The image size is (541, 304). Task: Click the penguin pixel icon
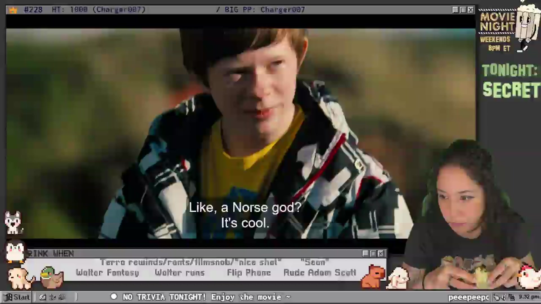click(x=15, y=252)
